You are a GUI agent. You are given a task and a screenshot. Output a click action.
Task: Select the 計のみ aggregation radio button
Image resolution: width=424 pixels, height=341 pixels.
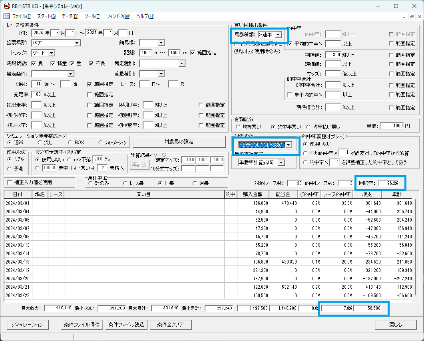coord(90,183)
